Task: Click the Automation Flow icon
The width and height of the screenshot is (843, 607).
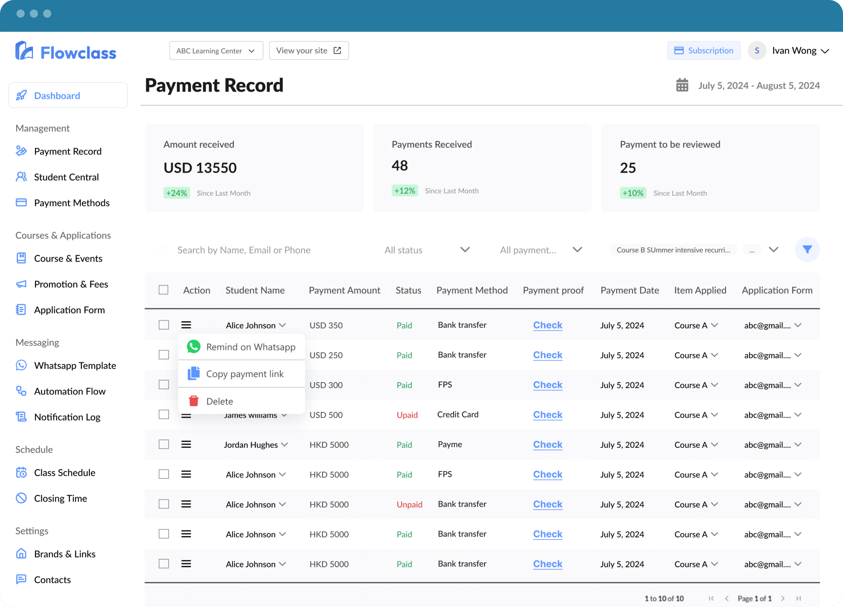Action: pyautogui.click(x=21, y=391)
